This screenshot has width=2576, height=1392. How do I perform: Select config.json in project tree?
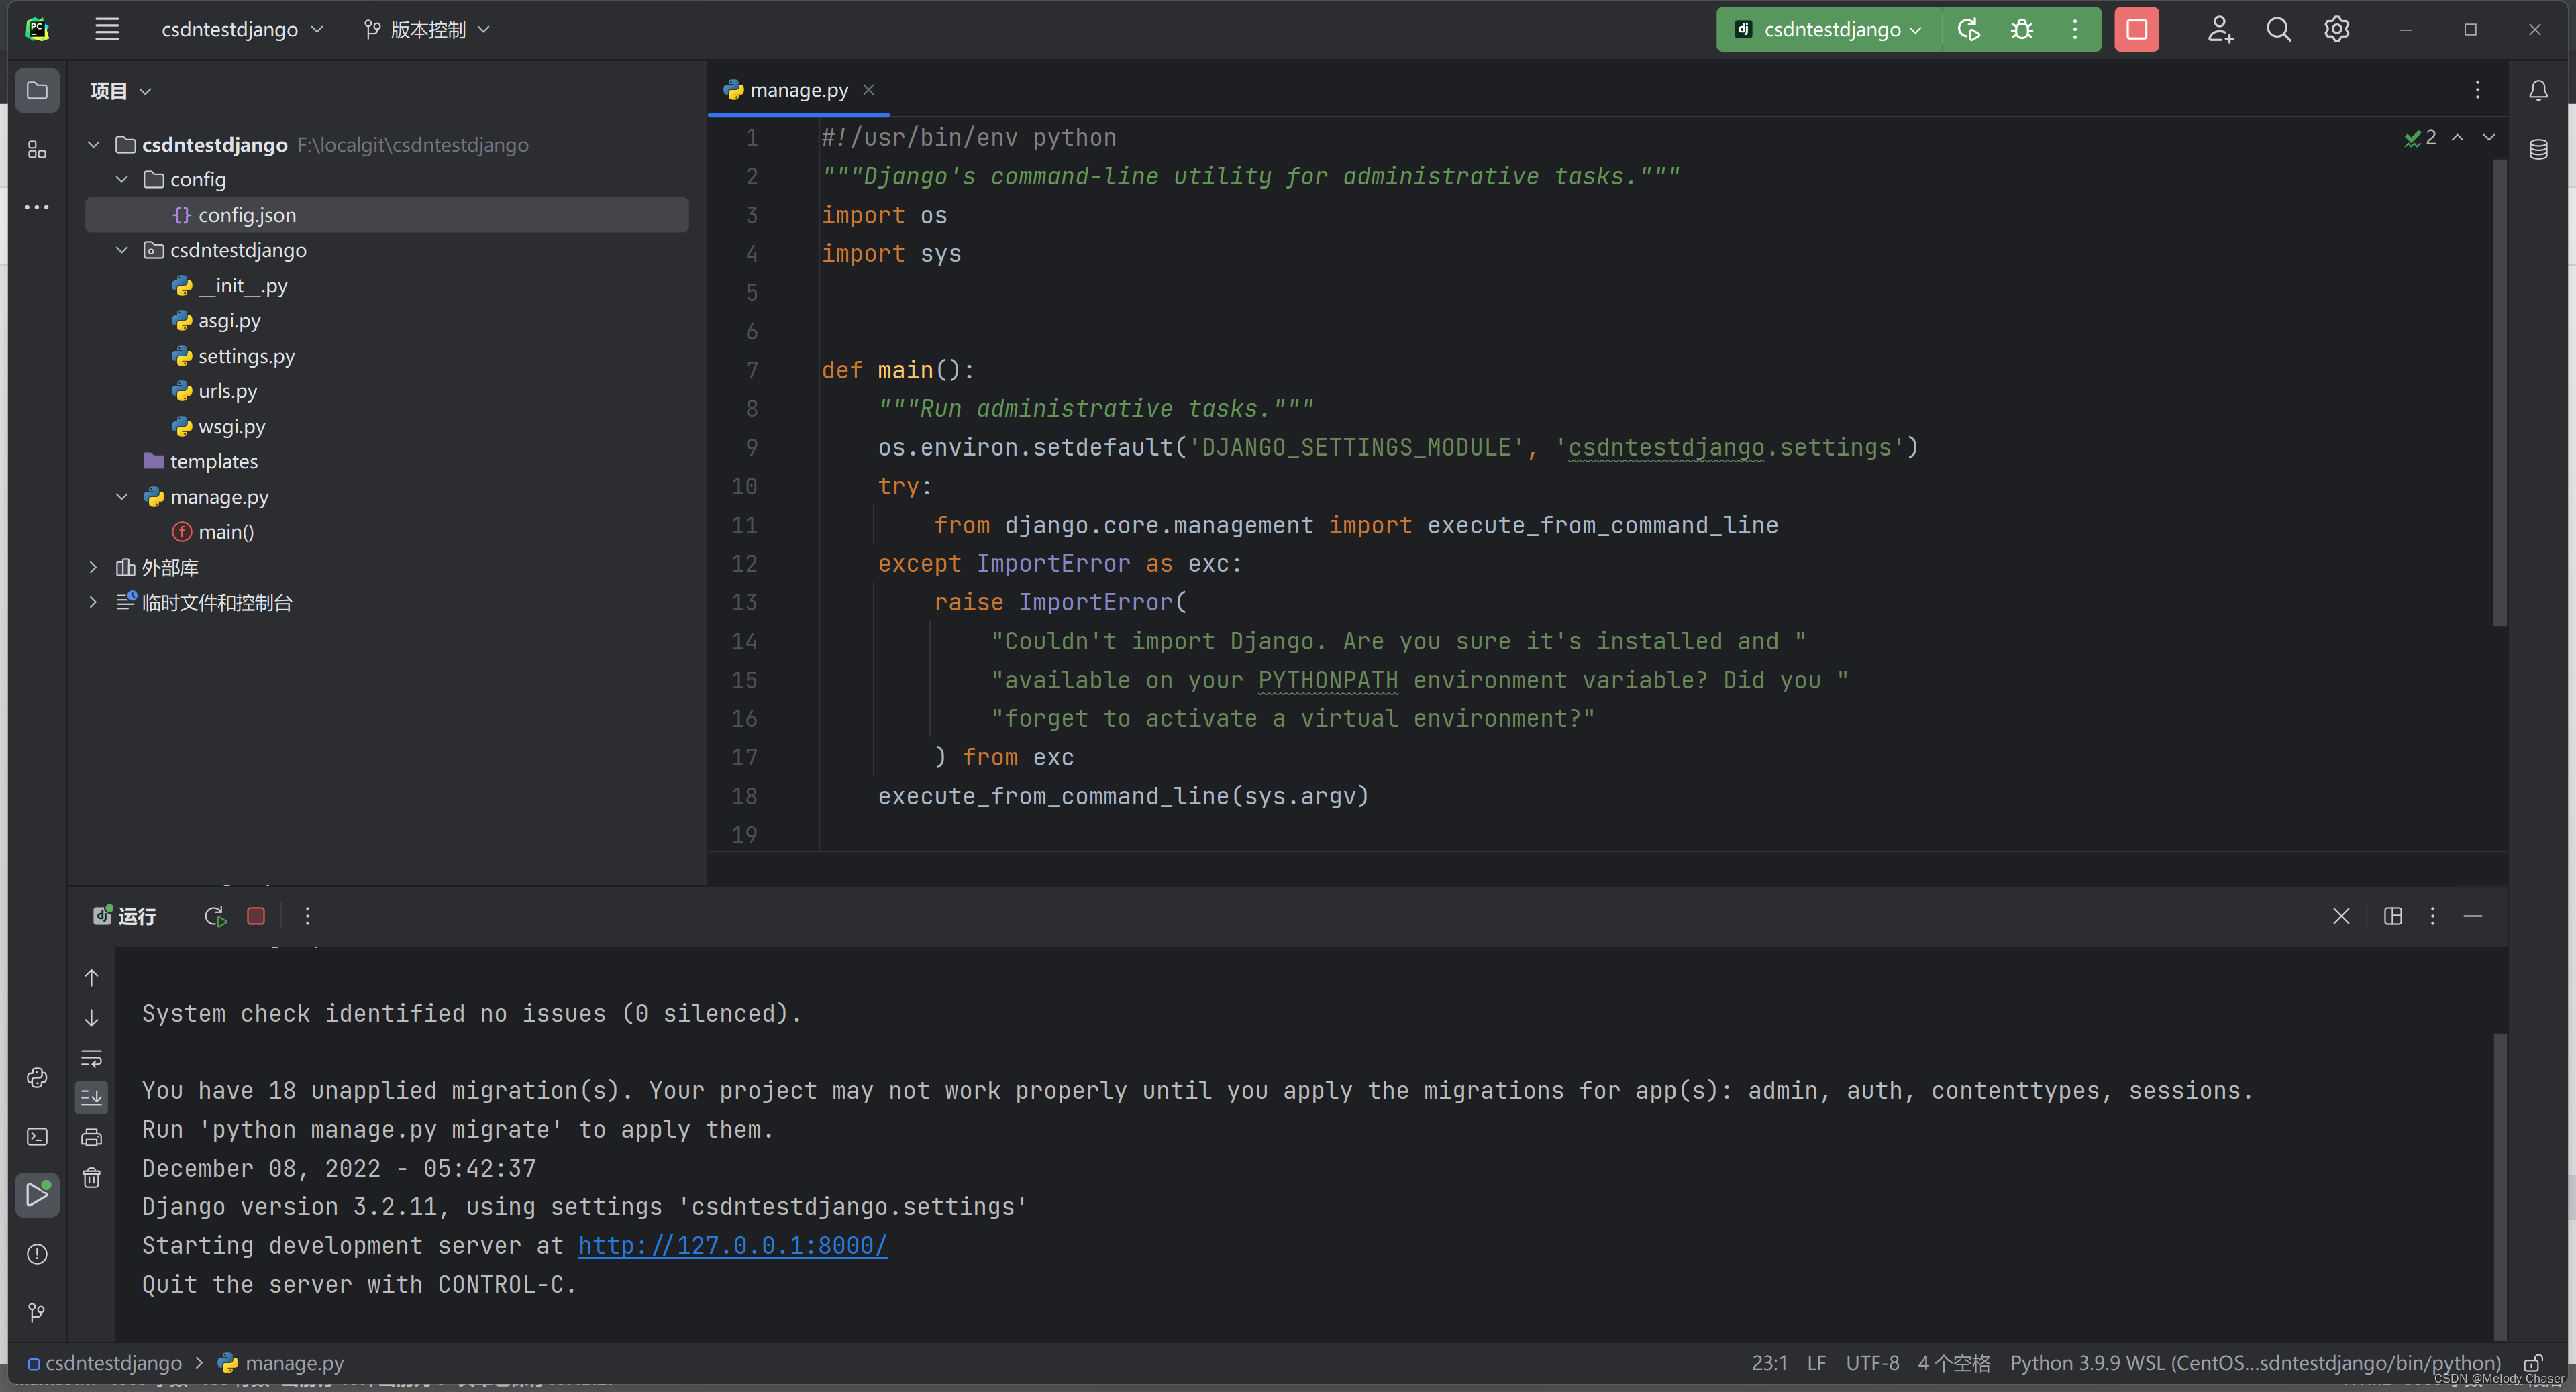point(387,215)
